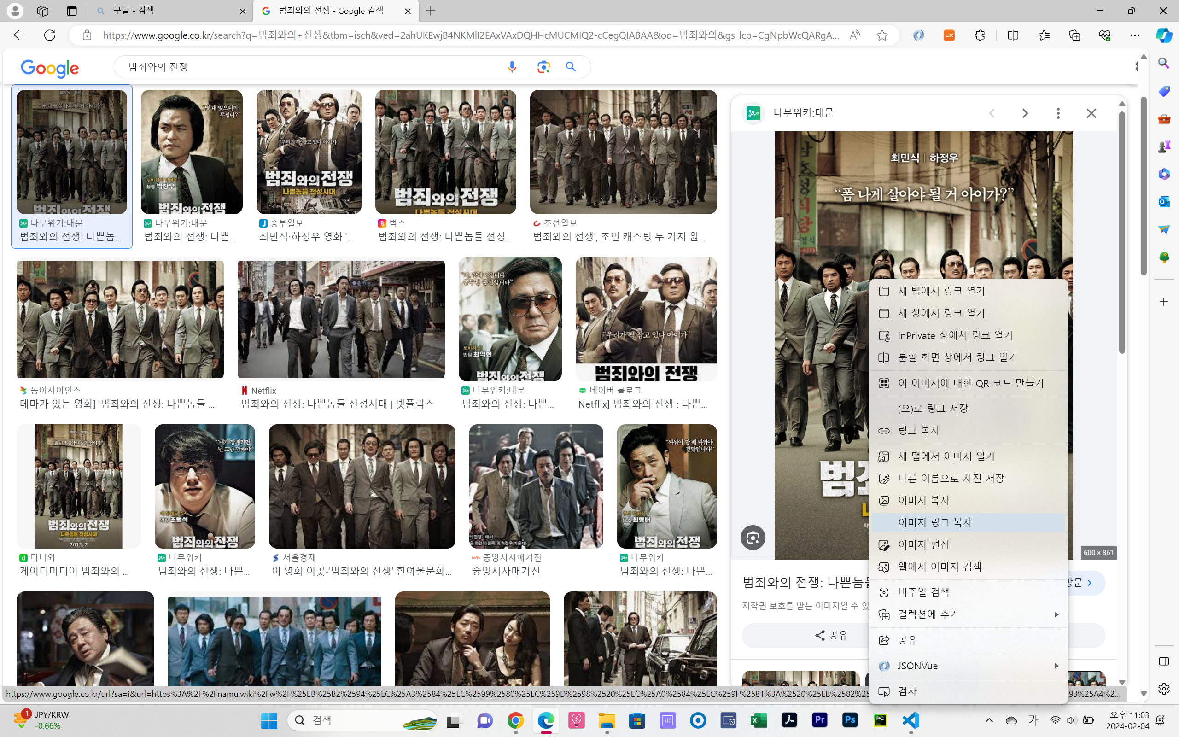This screenshot has height=737, width=1179.
Task: Open Netflix result 범죄와의 전쟁 넷플릭스 link
Action: (338, 404)
